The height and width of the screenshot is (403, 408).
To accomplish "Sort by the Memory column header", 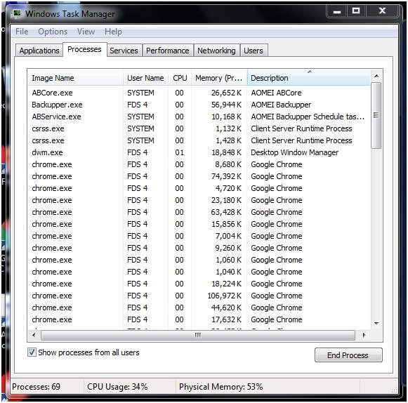I will (219, 78).
